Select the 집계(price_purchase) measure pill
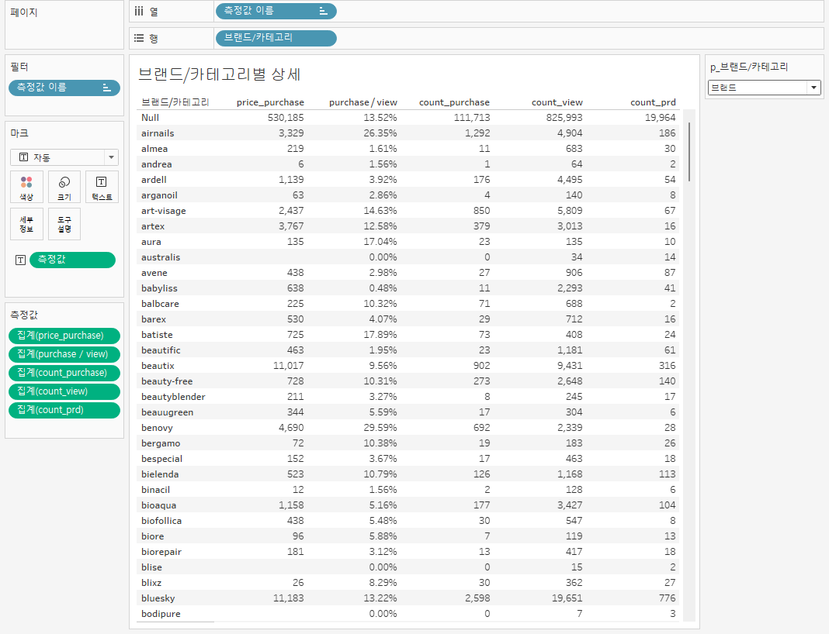This screenshot has width=829, height=634. tap(64, 336)
